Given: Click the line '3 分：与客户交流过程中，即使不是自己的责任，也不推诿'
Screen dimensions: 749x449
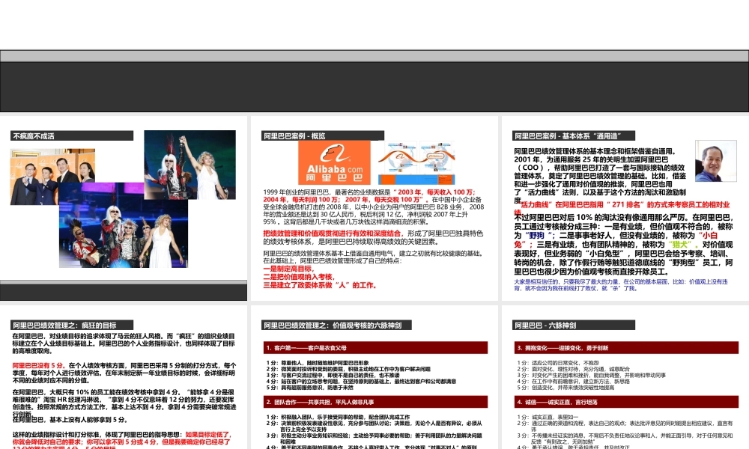Looking at the screenshot, I should click(333, 375).
